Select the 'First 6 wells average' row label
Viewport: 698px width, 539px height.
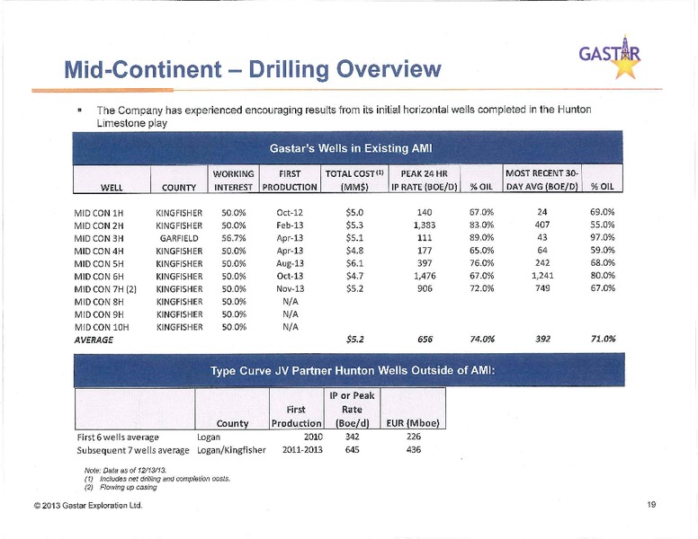pos(118,437)
